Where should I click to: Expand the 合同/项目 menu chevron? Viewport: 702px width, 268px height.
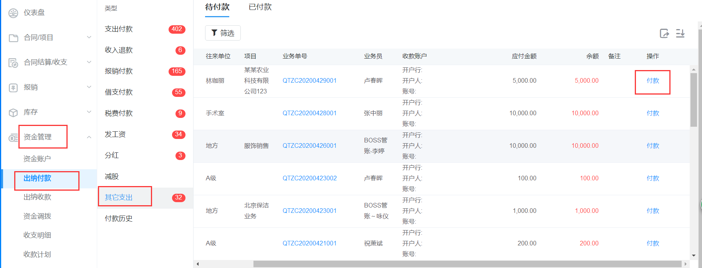(x=89, y=37)
